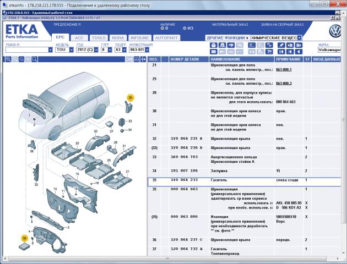The width and height of the screenshot is (347, 264).
Task: Click the print preview icon
Action: coord(222,45)
